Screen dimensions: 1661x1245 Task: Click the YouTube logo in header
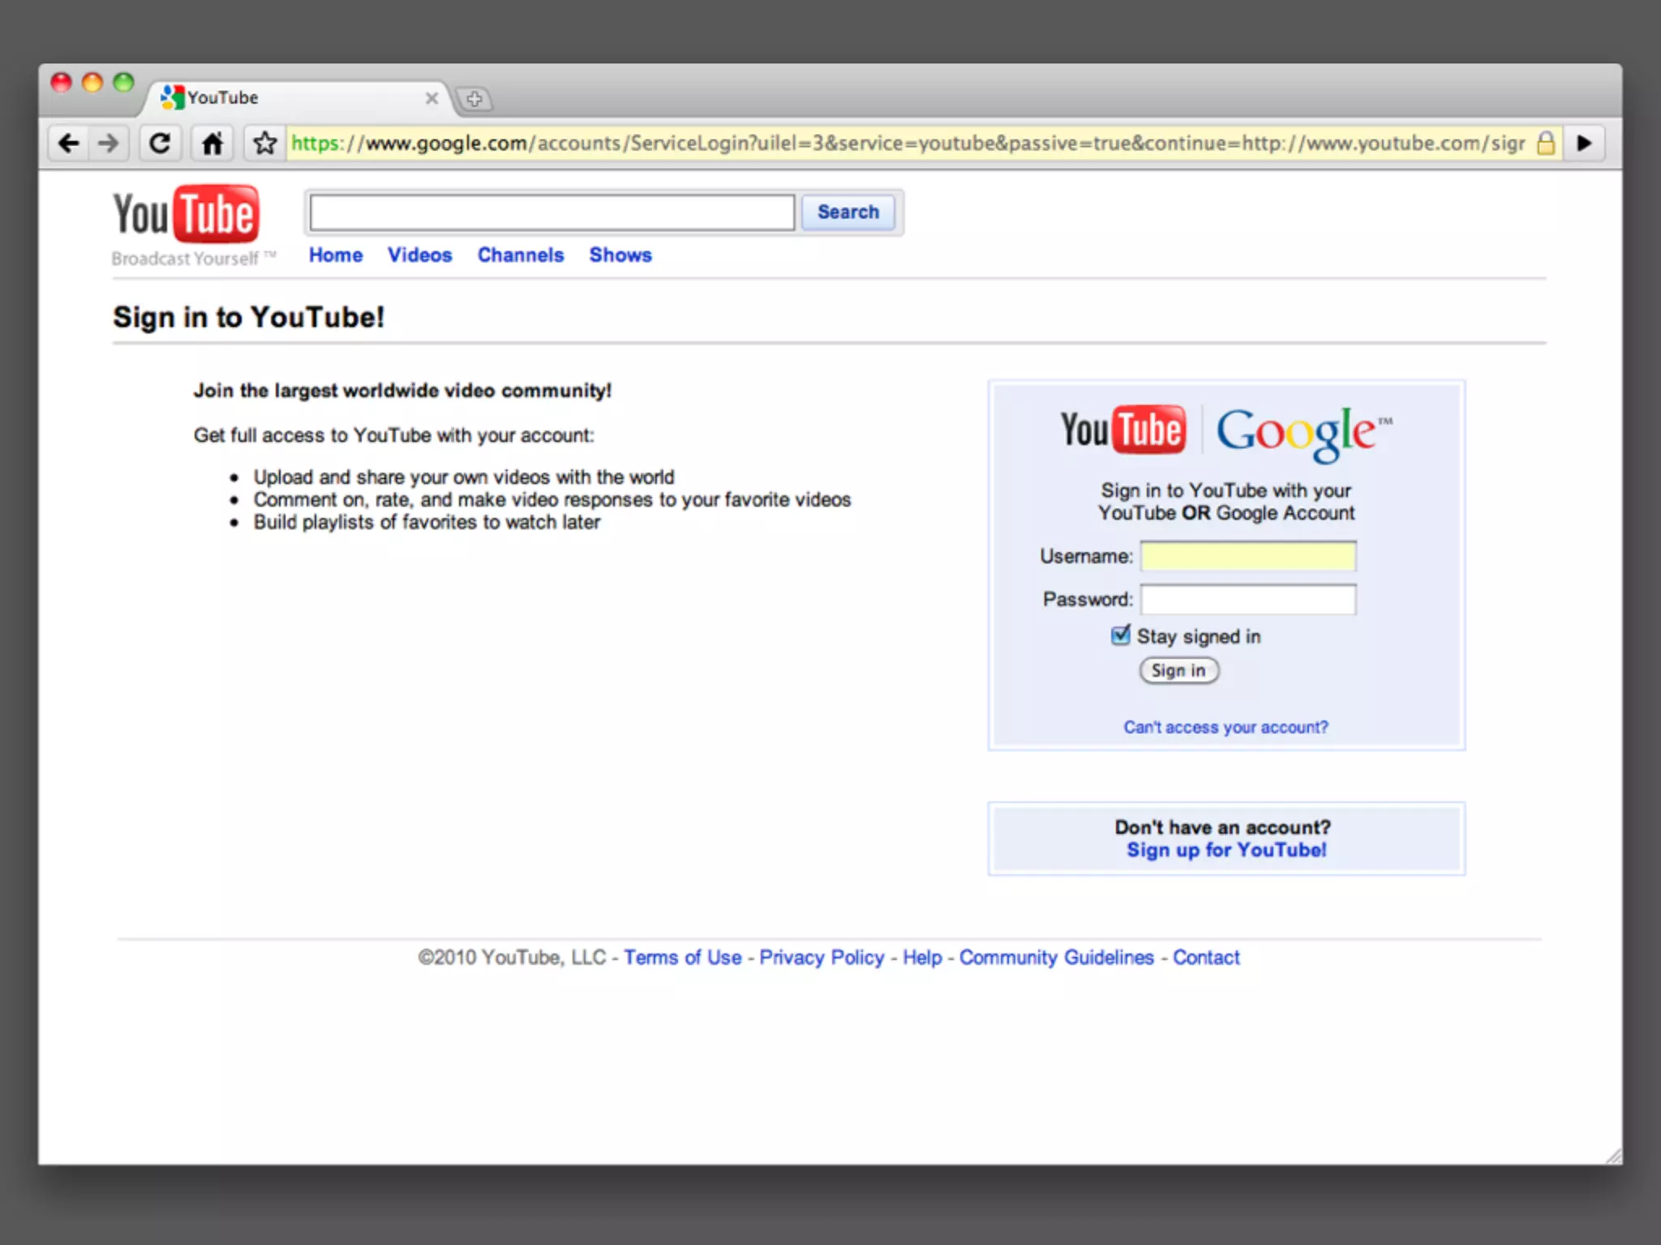pyautogui.click(x=187, y=215)
